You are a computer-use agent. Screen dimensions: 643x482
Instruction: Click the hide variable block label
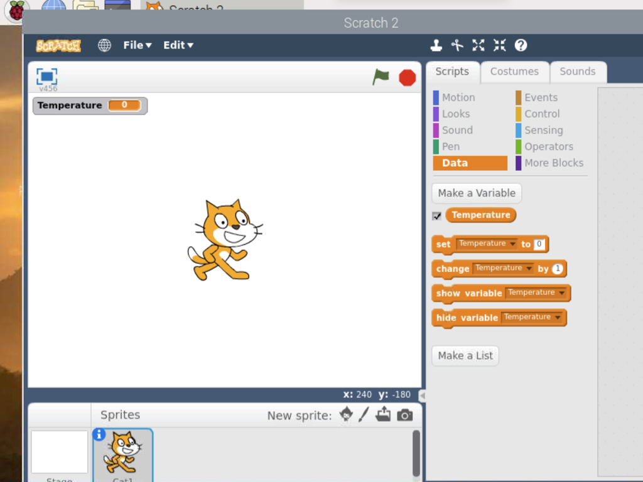tap(467, 318)
